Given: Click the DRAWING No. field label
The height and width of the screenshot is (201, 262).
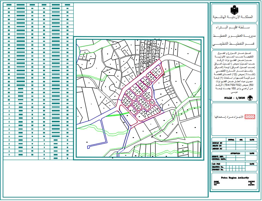Looking at the screenshot, I should pos(218,167).
